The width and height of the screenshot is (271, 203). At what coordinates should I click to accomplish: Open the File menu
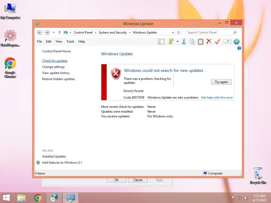pyautogui.click(x=39, y=41)
